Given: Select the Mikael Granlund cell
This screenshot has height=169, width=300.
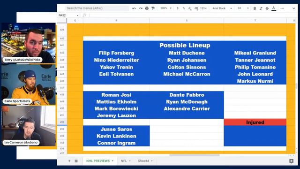Looking at the screenshot, I should pyautogui.click(x=255, y=53).
